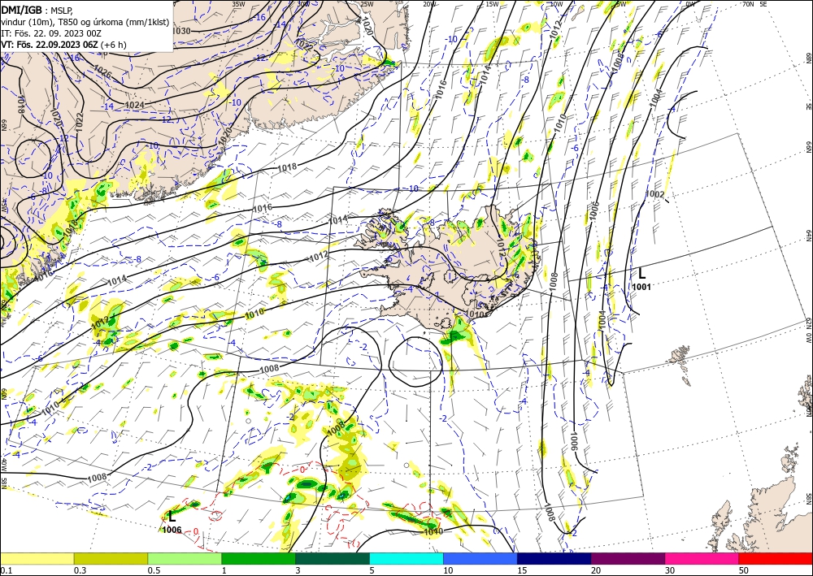This screenshot has width=813, height=576.
Task: Click the low-pressure L marker labelled 1006
Action: pyautogui.click(x=172, y=517)
